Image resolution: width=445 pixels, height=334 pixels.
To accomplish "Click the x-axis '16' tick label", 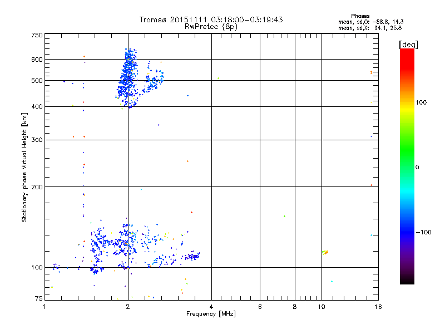I will pos(378,307).
